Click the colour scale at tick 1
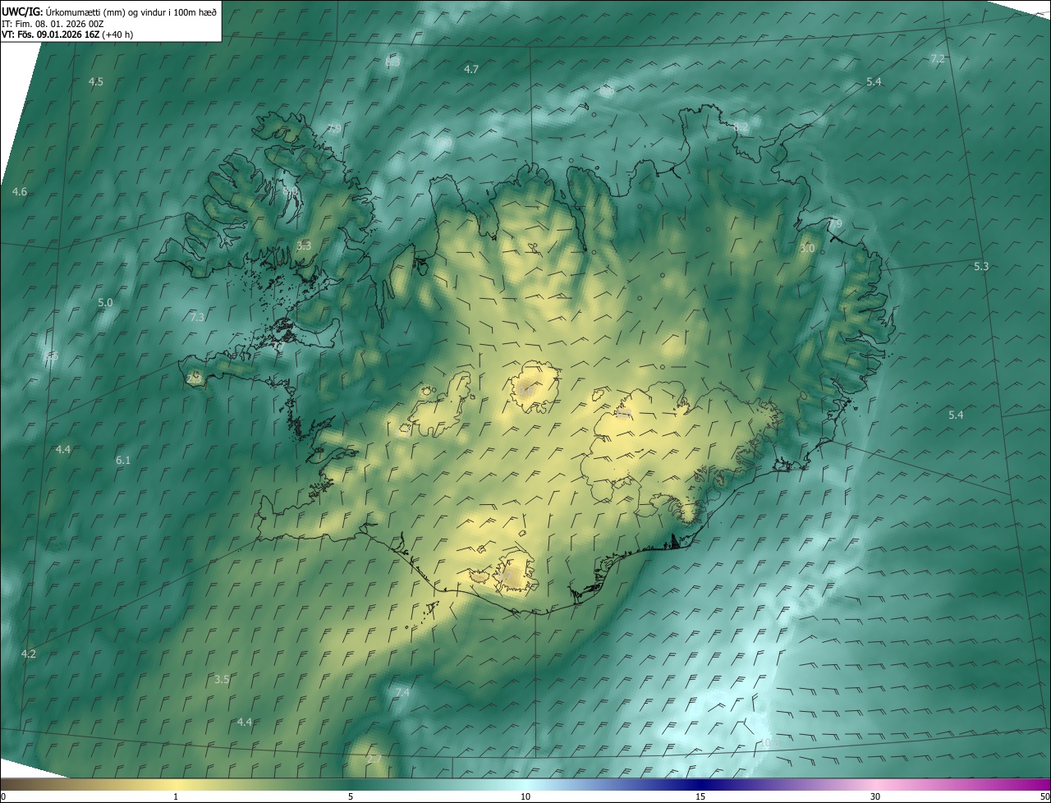1051x803 pixels. point(176,796)
